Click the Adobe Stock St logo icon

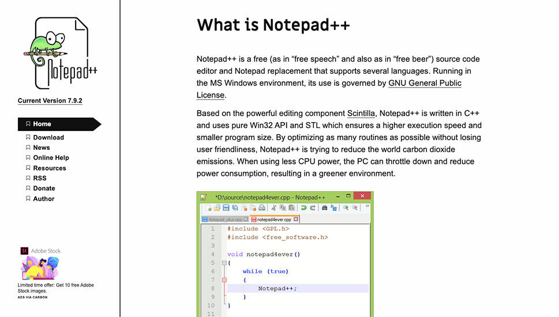tap(24, 251)
